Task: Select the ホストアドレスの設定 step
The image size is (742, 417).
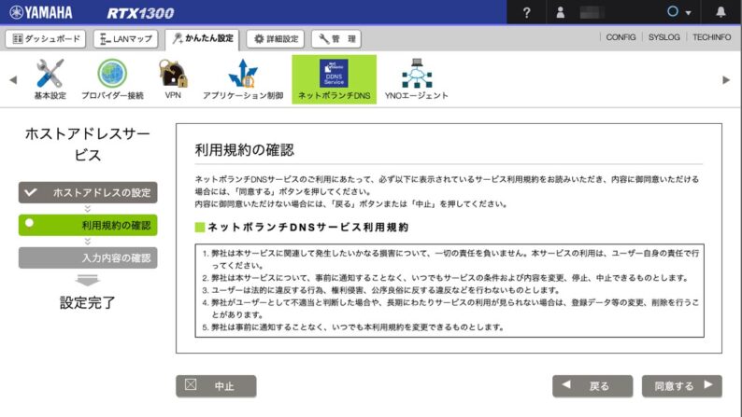Action: [88, 193]
